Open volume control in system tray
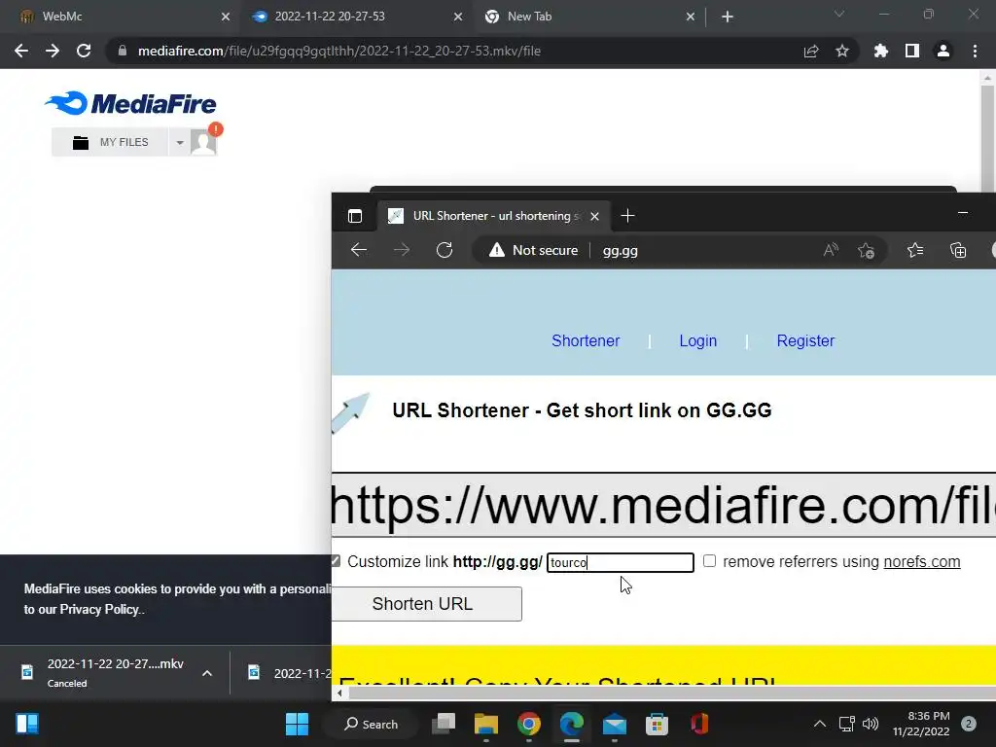996x747 pixels. click(871, 724)
